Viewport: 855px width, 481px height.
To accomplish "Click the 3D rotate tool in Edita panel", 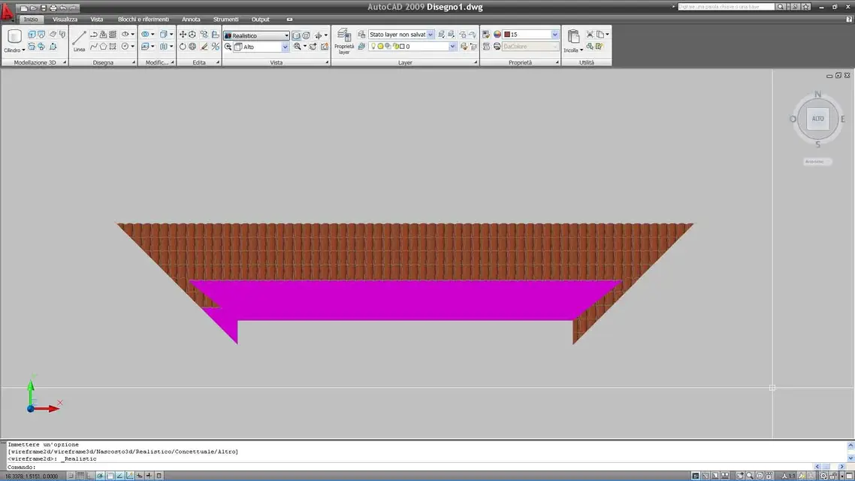I will click(192, 47).
